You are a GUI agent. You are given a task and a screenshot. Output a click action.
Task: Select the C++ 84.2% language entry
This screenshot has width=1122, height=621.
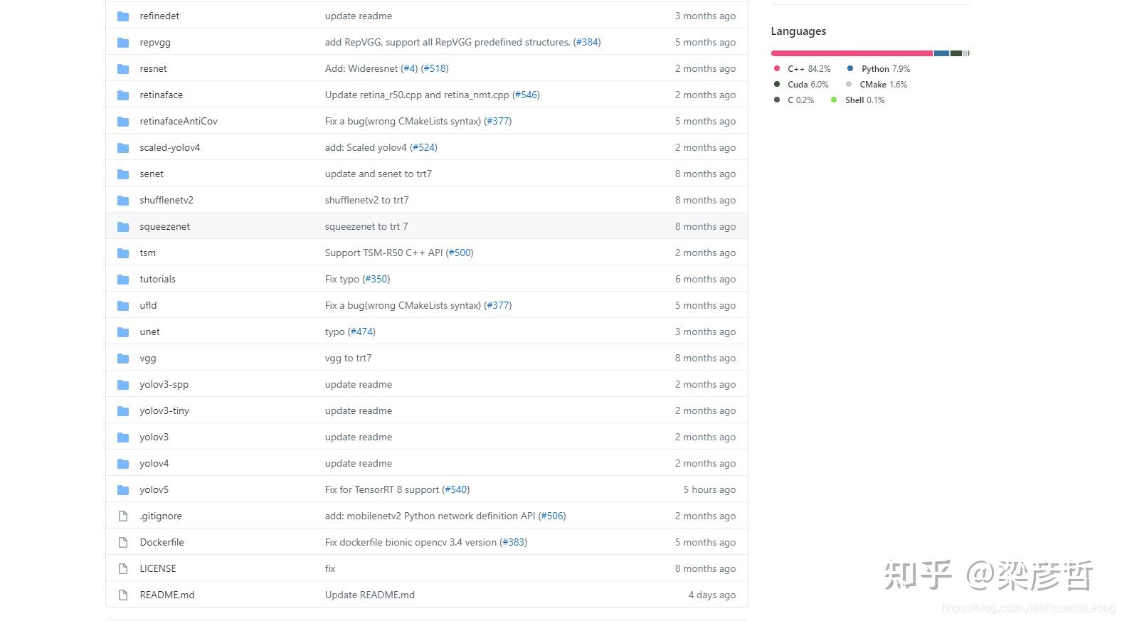click(808, 69)
